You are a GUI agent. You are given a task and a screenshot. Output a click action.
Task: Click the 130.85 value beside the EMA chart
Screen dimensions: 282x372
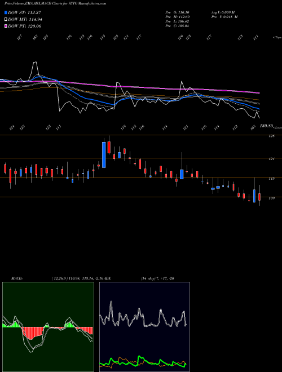[266, 126]
